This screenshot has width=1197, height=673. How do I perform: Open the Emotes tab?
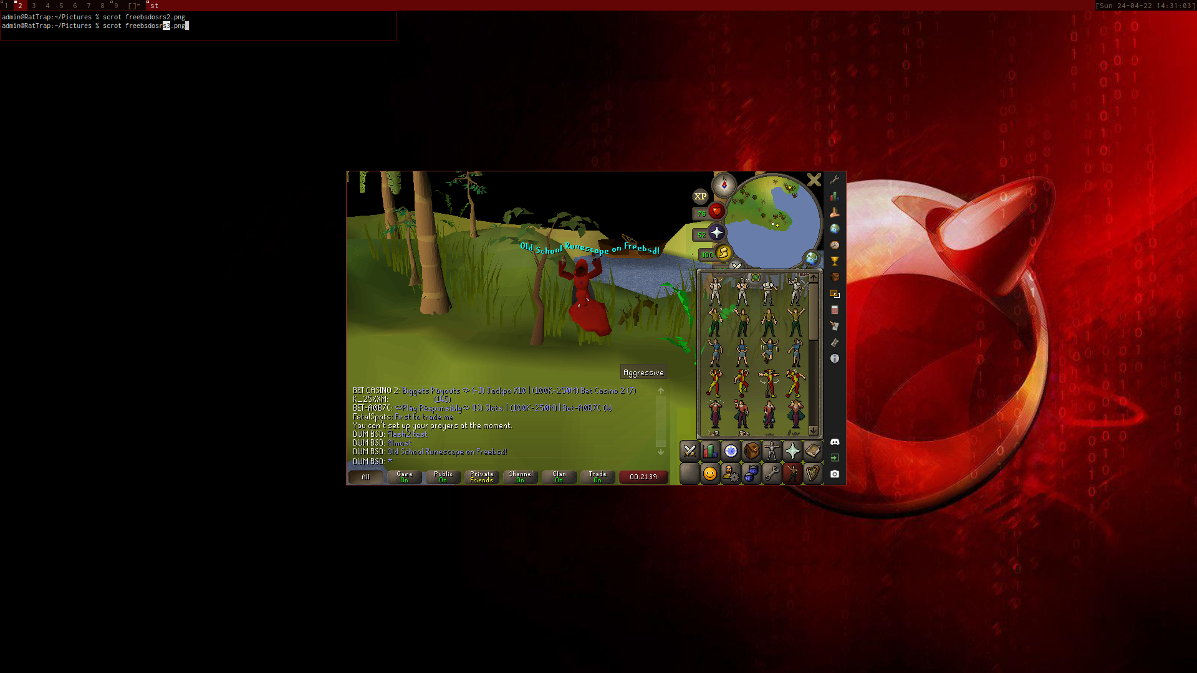pyautogui.click(x=792, y=474)
